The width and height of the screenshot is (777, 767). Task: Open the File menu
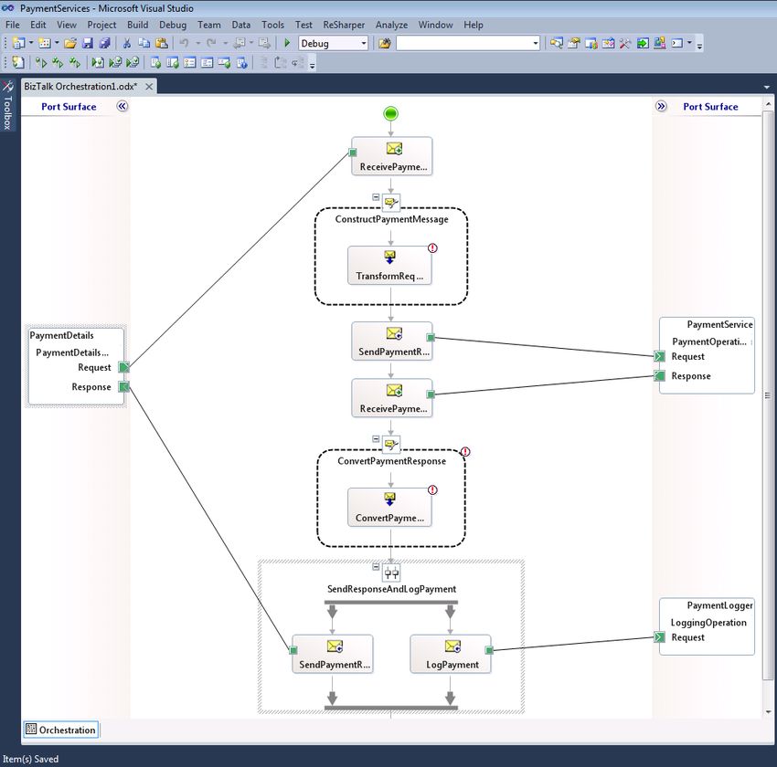pyautogui.click(x=13, y=25)
